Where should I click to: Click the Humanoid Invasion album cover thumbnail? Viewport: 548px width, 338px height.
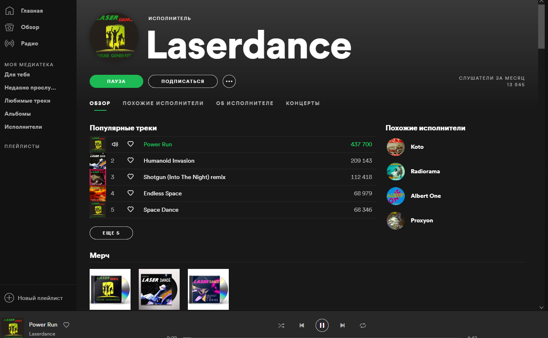point(98,161)
